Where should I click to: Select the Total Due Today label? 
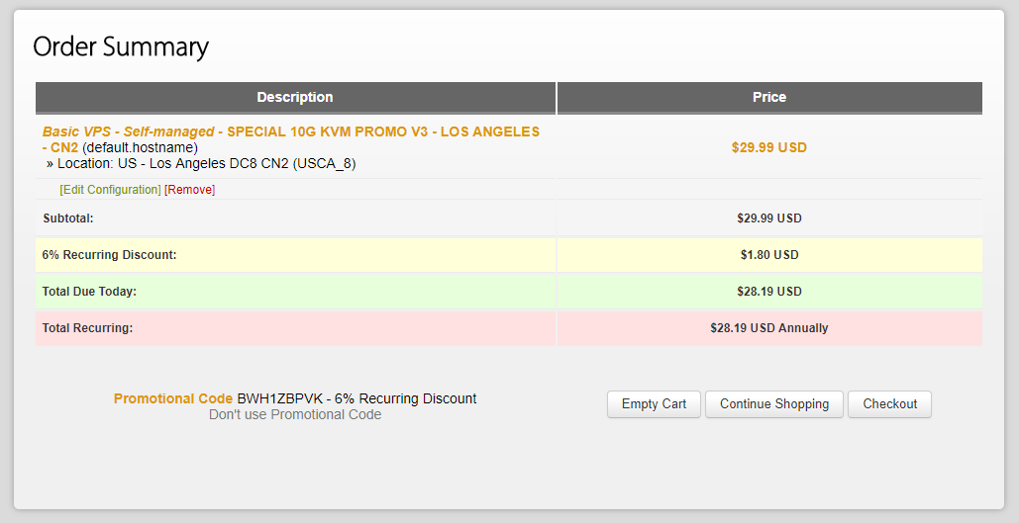tap(89, 292)
